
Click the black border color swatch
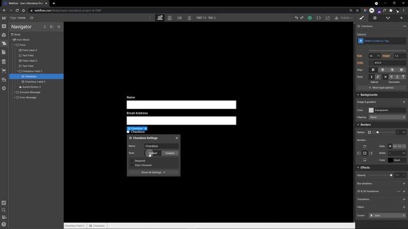(x=390, y=160)
